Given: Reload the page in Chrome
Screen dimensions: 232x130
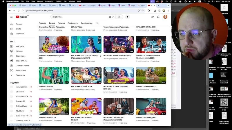Looking at the screenshot, I should (18, 11).
